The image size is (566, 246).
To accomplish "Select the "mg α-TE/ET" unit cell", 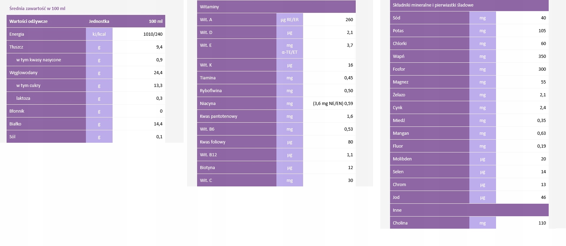I will click(290, 49).
